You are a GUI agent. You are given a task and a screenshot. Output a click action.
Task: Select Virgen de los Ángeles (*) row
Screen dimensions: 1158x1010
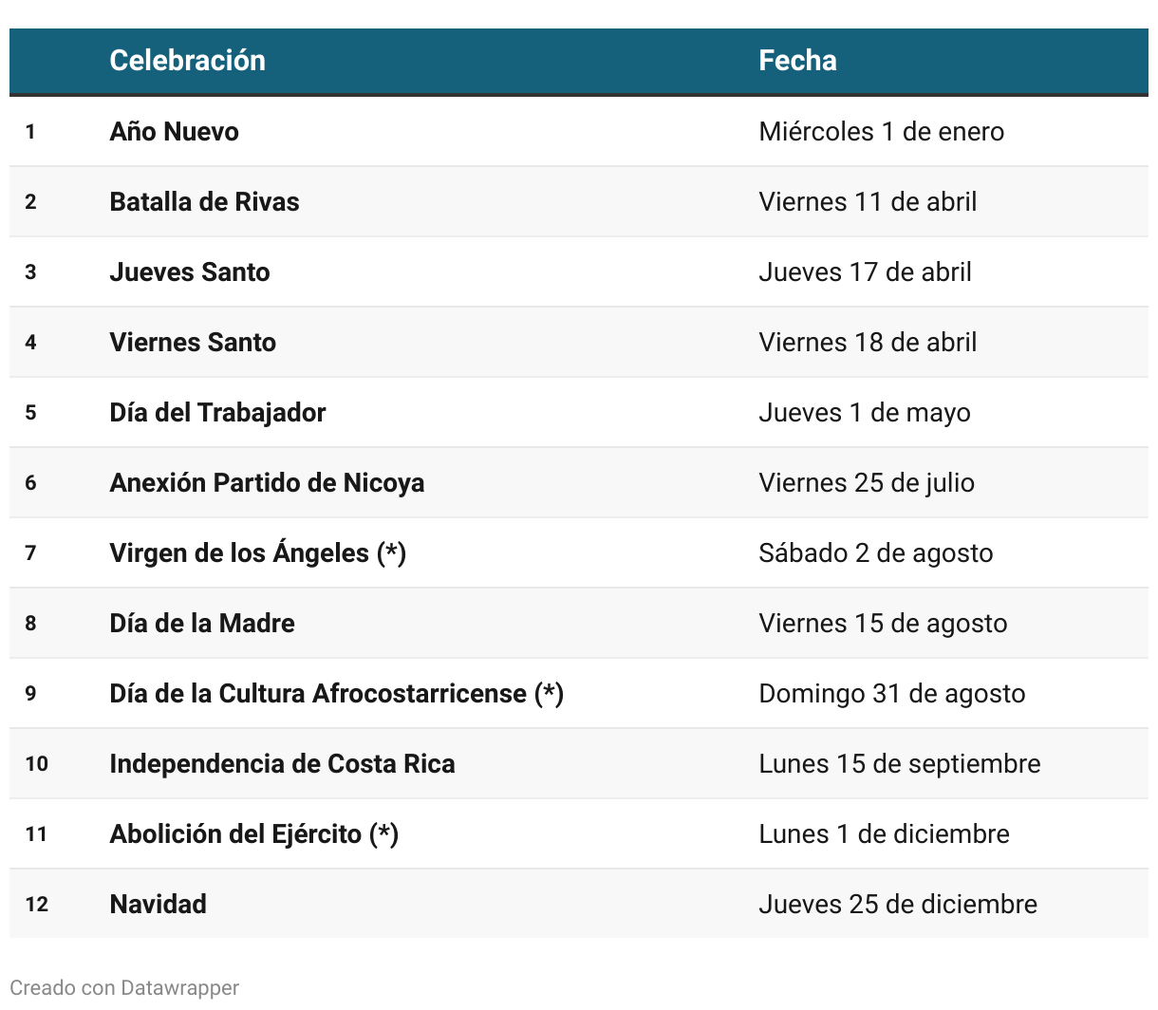point(579,552)
